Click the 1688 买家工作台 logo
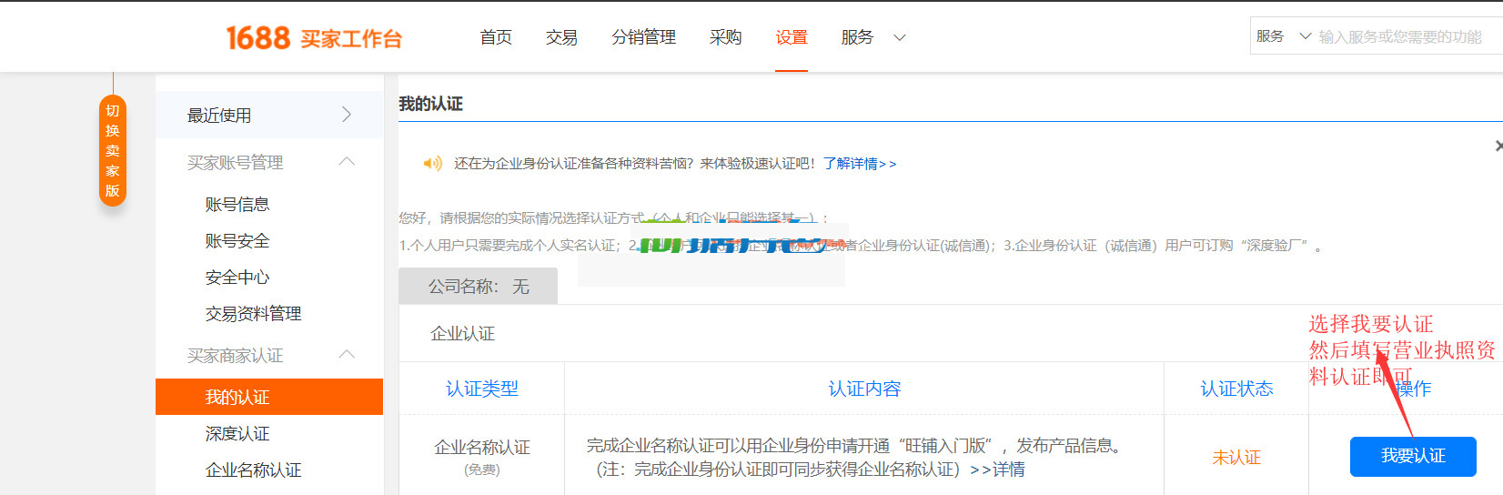The height and width of the screenshot is (495, 1503). (314, 37)
